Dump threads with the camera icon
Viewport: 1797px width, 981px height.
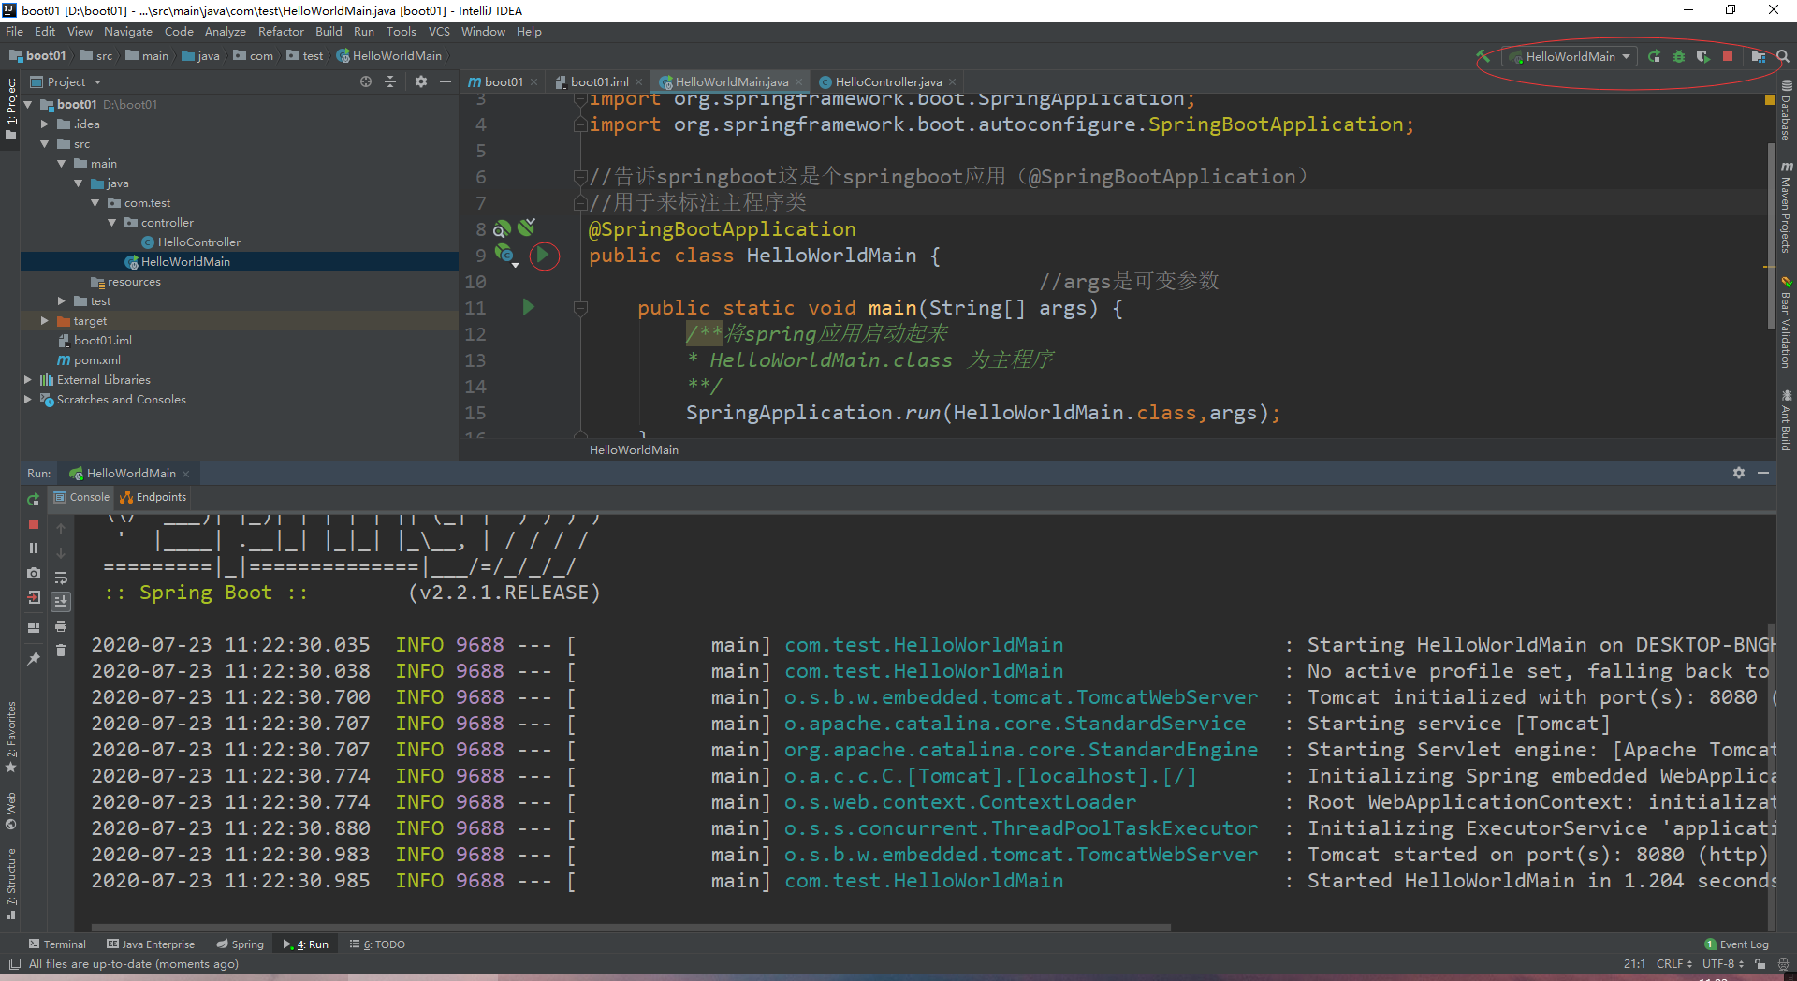(x=34, y=573)
